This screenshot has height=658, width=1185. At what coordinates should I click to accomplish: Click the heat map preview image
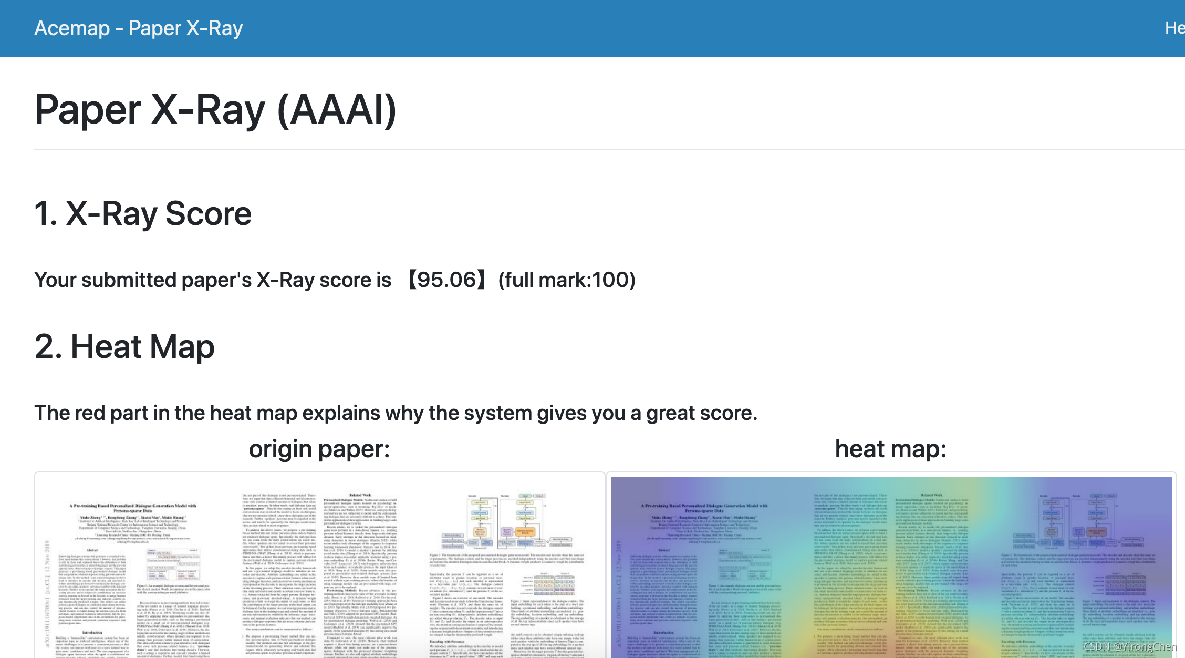891,567
